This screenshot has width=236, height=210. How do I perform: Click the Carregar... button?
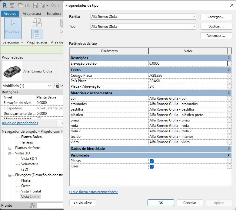click(216, 17)
